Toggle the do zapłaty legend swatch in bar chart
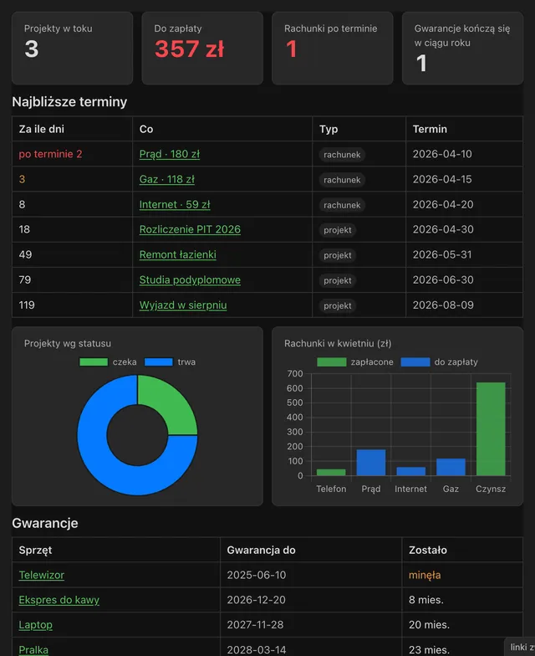This screenshot has width=535, height=656. click(x=415, y=361)
